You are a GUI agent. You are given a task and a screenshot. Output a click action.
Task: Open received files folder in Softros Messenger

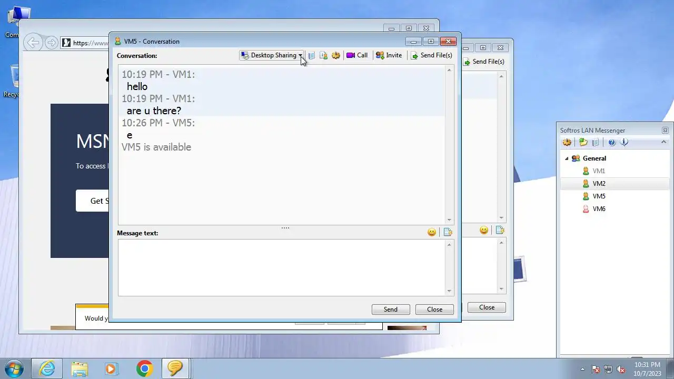click(583, 142)
